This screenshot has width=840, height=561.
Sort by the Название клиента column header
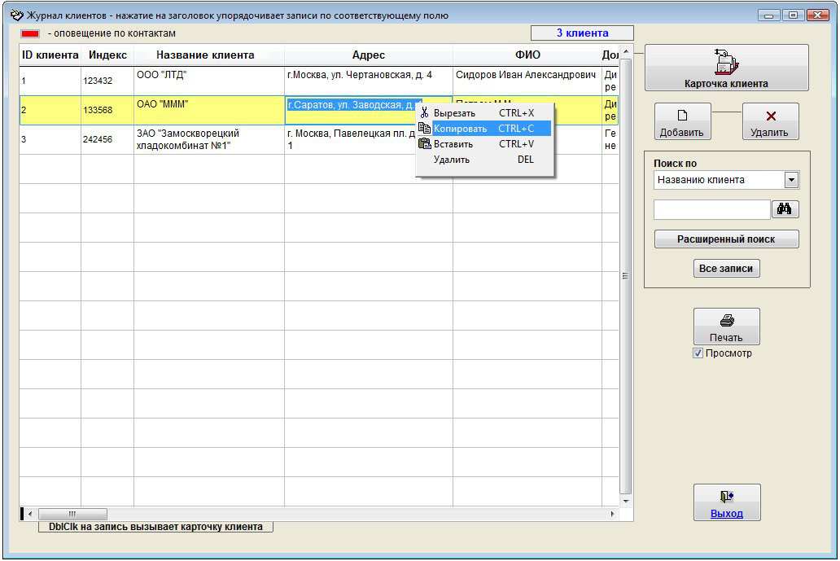pyautogui.click(x=205, y=55)
